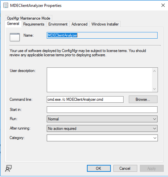Viewport: 168px width, 177px height.
Task: Click the Browse button
Action: (x=143, y=99)
